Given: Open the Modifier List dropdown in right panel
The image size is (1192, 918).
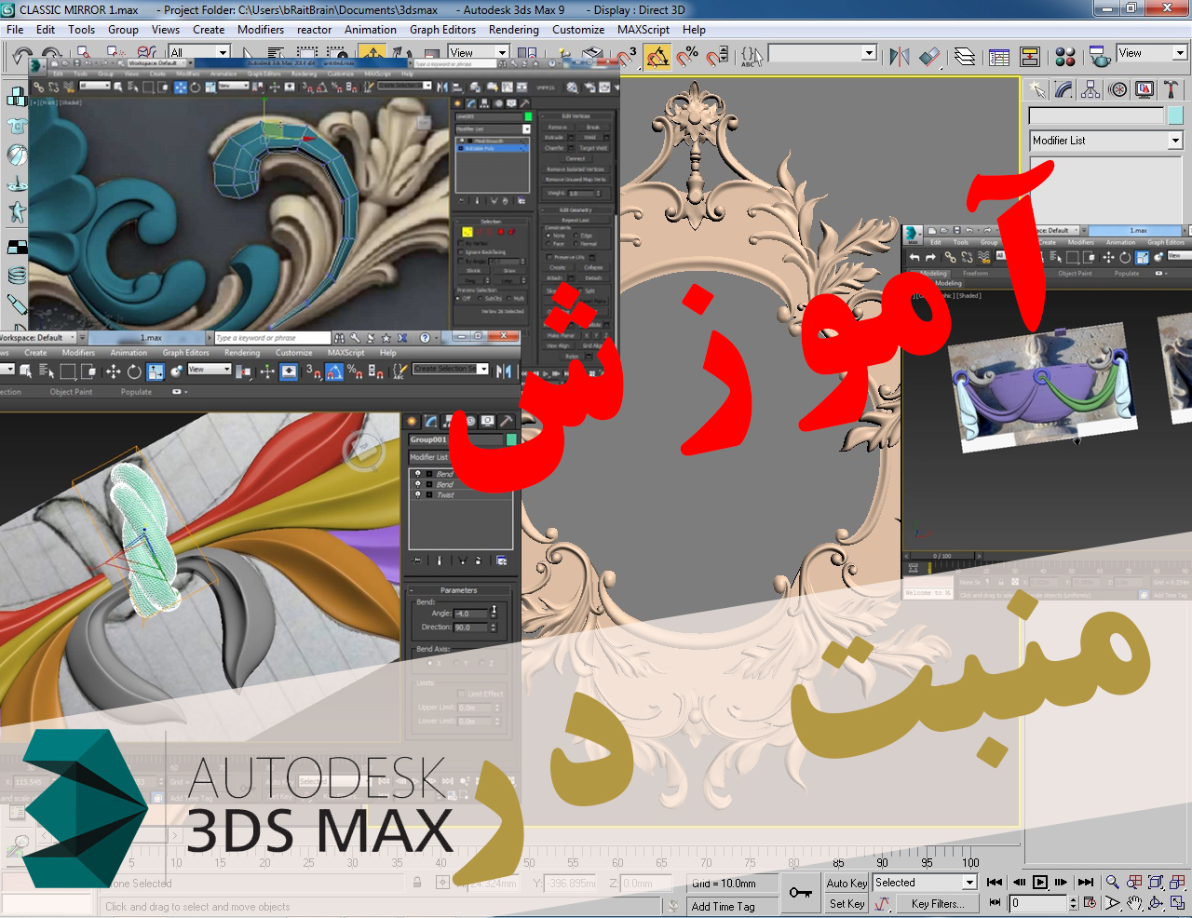Looking at the screenshot, I should (1105, 140).
